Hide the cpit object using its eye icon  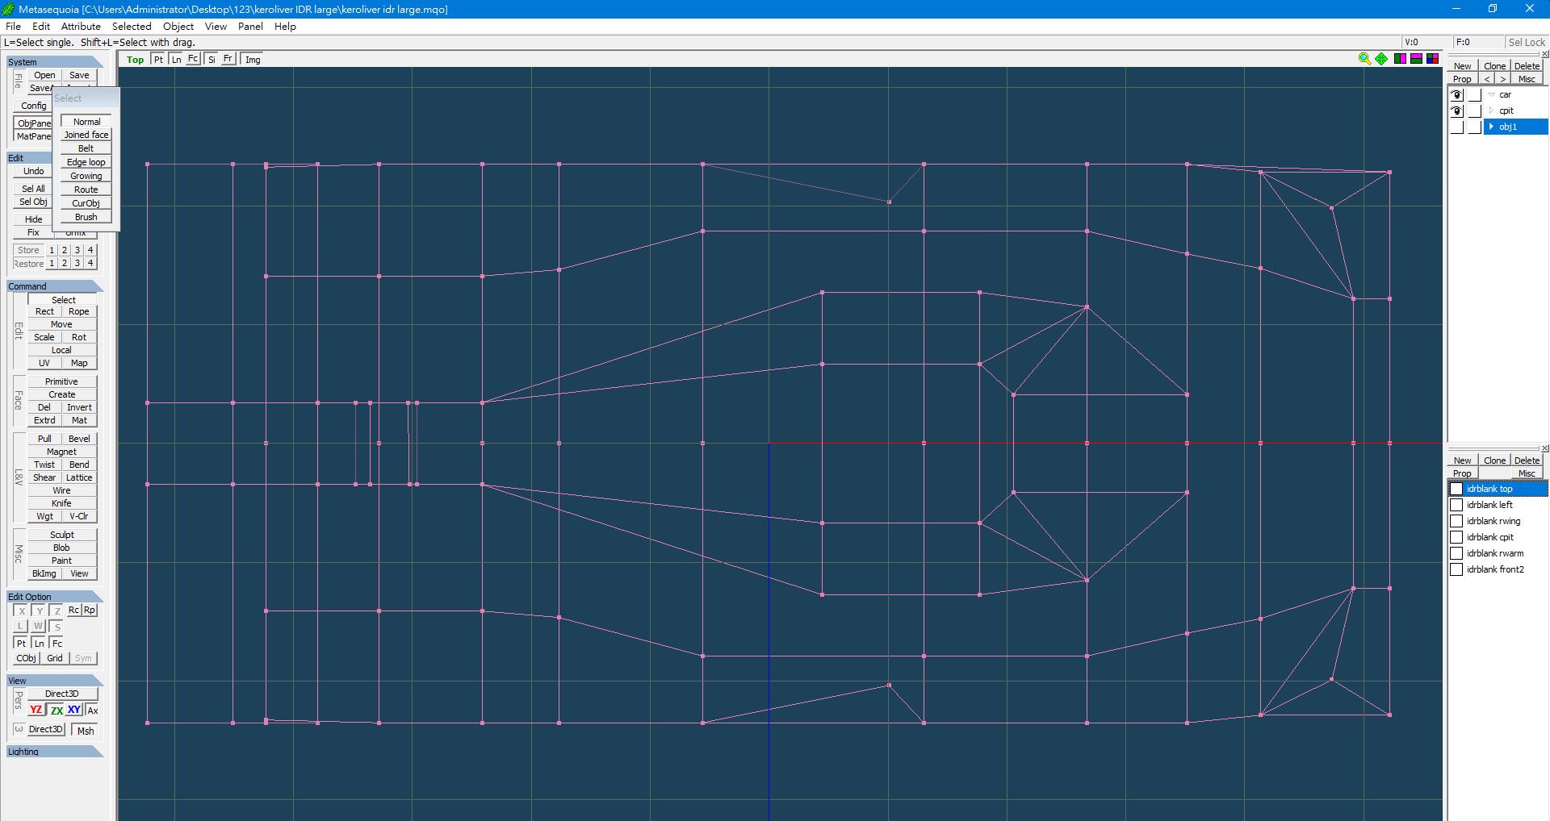[x=1457, y=111]
